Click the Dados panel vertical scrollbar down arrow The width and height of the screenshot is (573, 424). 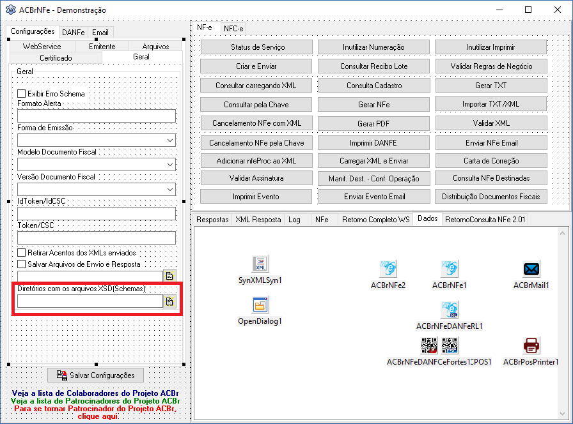coord(562,413)
